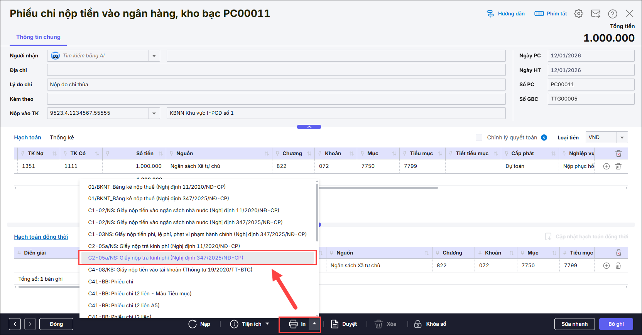Go to the previous voucher
Image resolution: width=642 pixels, height=335 pixels.
(x=15, y=324)
